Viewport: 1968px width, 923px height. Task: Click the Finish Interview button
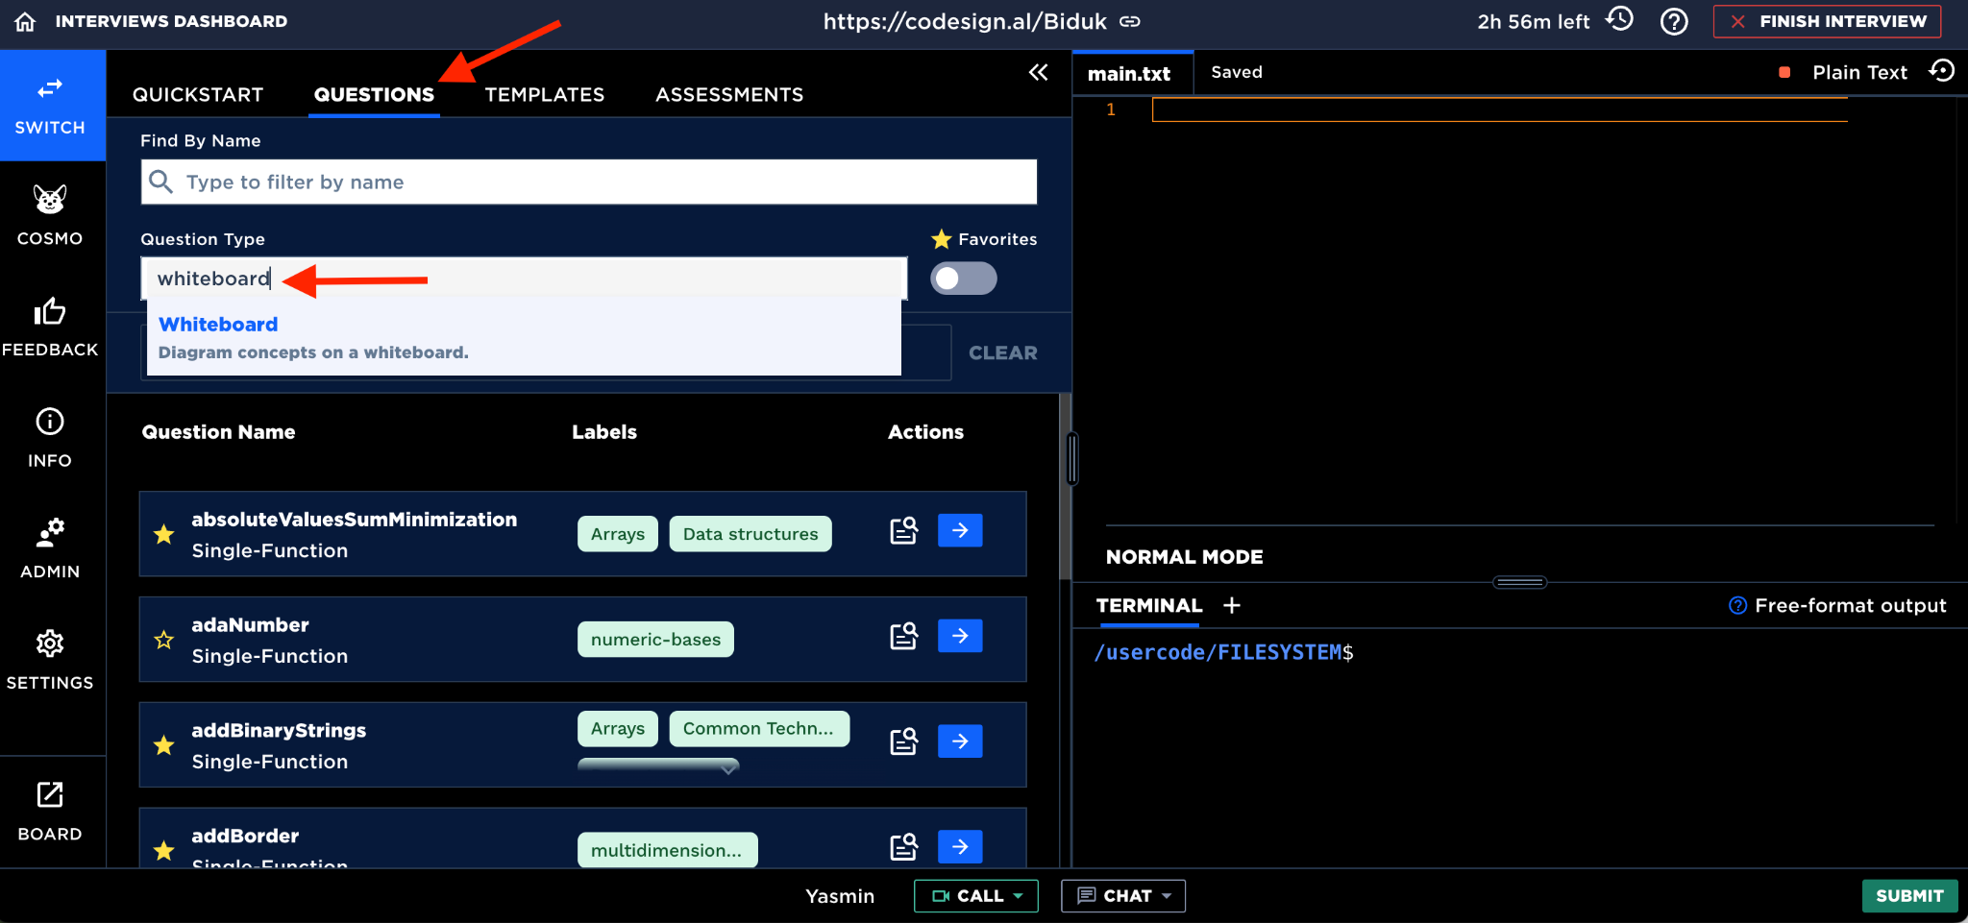(1827, 21)
